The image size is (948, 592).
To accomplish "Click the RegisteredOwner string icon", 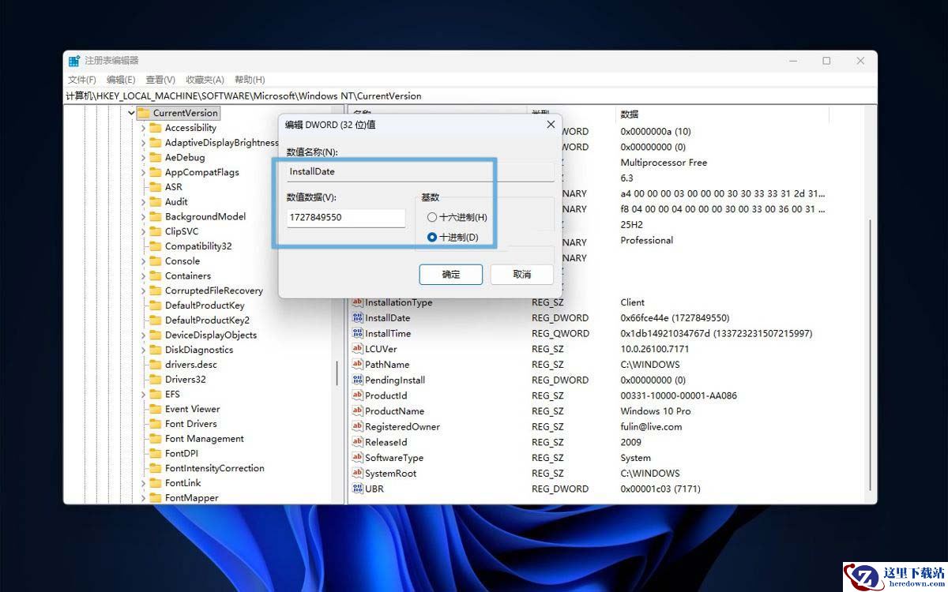I will pos(357,427).
